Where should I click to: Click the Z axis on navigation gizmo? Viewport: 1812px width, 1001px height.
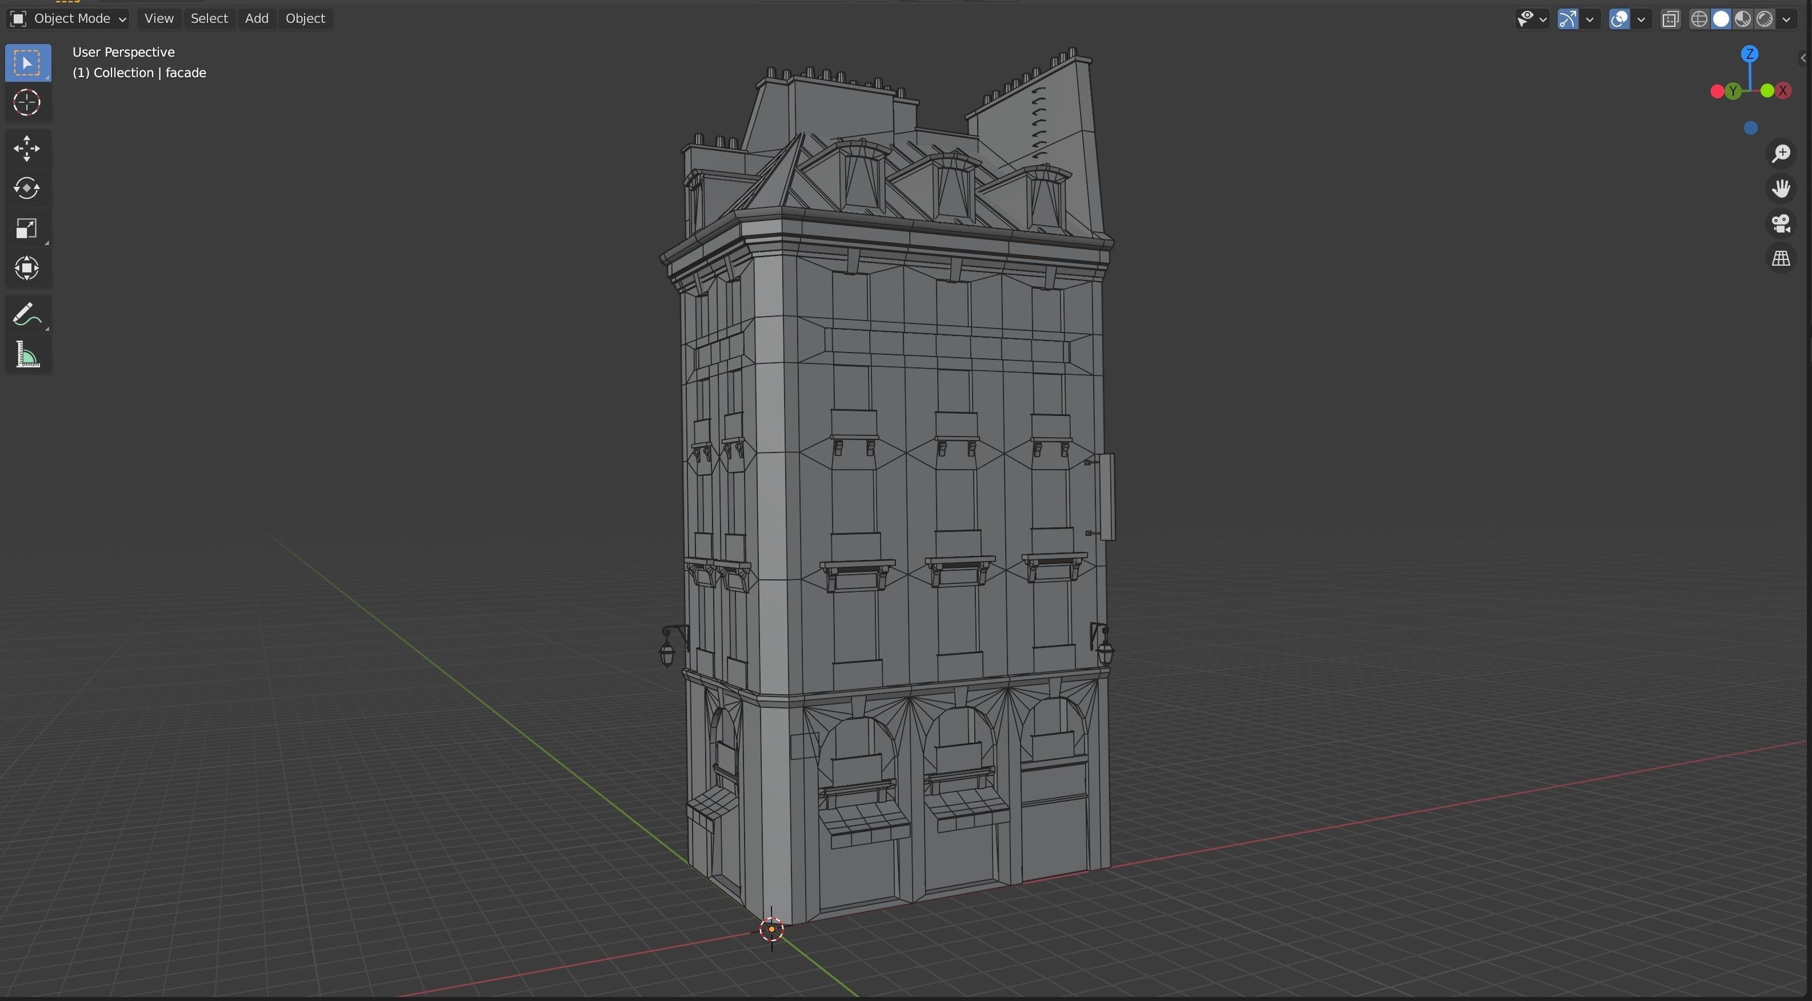coord(1749,54)
